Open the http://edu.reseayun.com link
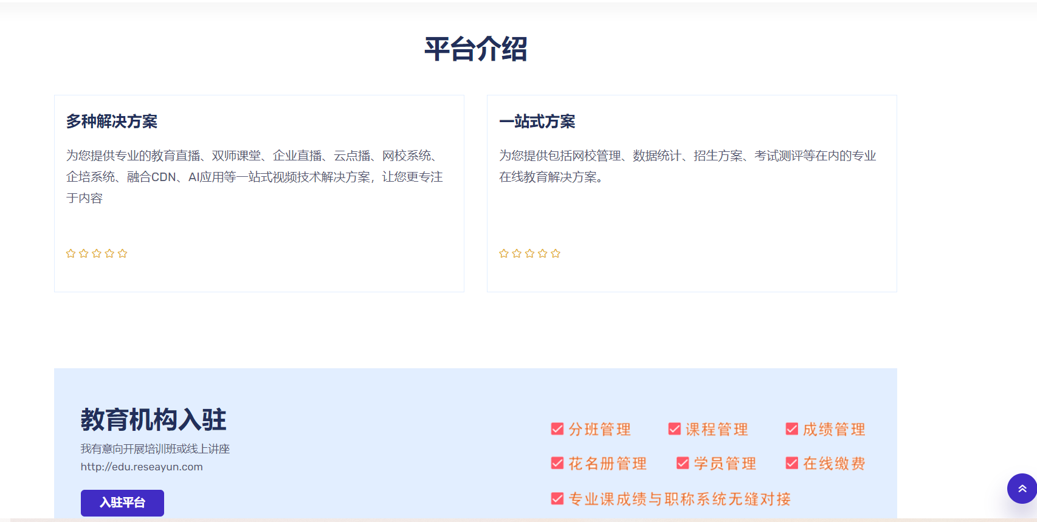The image size is (1037, 522). point(142,467)
